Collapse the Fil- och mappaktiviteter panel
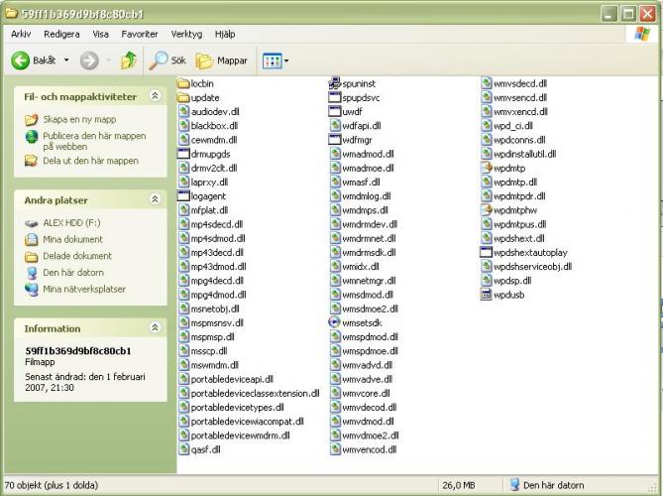The height and width of the screenshot is (496, 663). pos(155,97)
